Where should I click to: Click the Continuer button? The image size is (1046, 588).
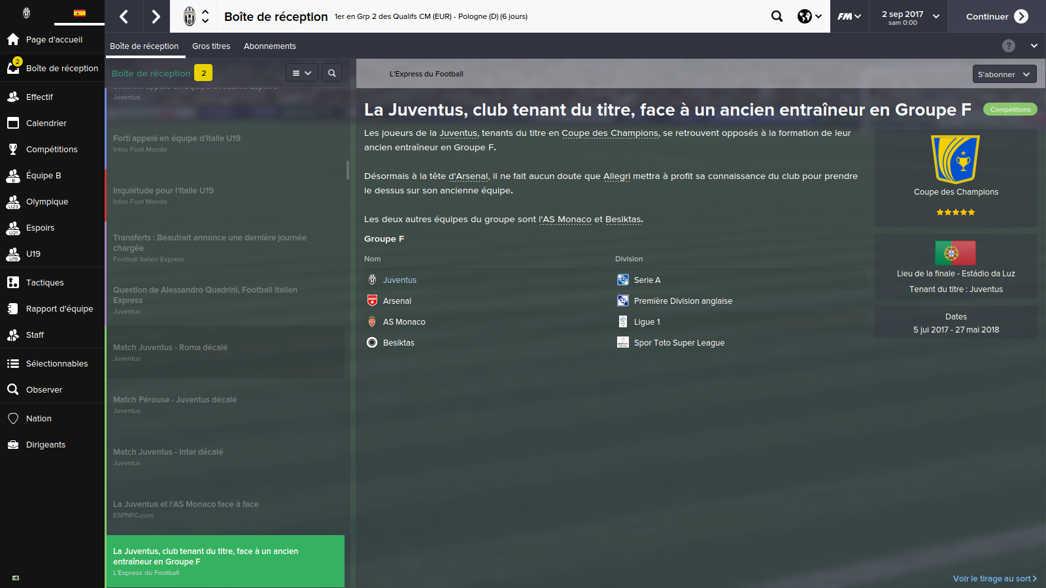pos(997,16)
